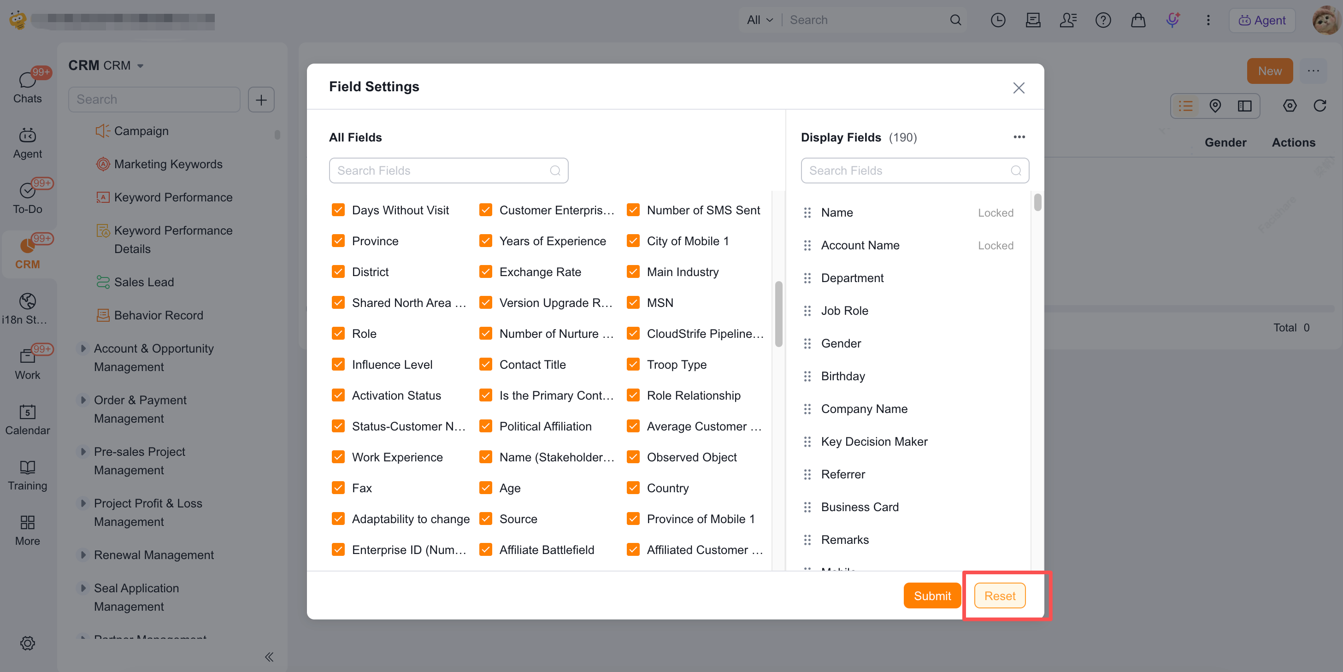Click the plus button next to CRM search

coord(261,99)
